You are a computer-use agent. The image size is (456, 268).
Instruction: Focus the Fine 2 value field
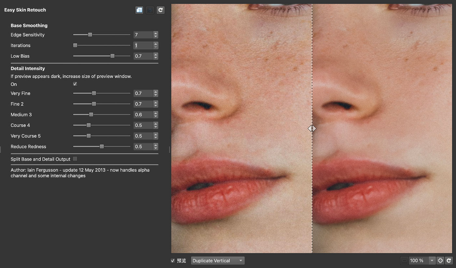[x=143, y=104]
